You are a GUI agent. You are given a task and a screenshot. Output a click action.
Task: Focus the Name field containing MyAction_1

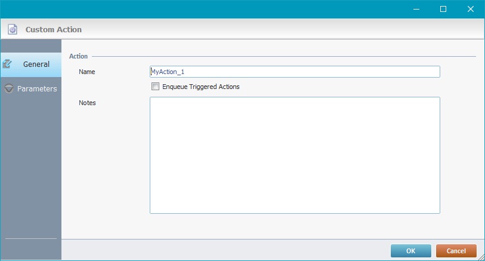(x=295, y=72)
